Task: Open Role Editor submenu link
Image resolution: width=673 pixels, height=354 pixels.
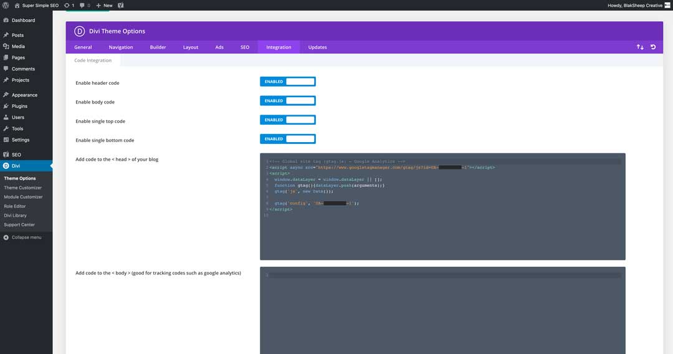Action: click(x=14, y=206)
